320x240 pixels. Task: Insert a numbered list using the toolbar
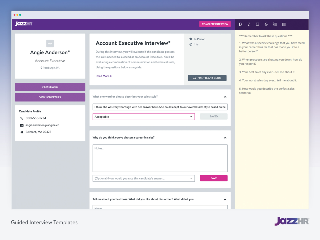(x=275, y=24)
